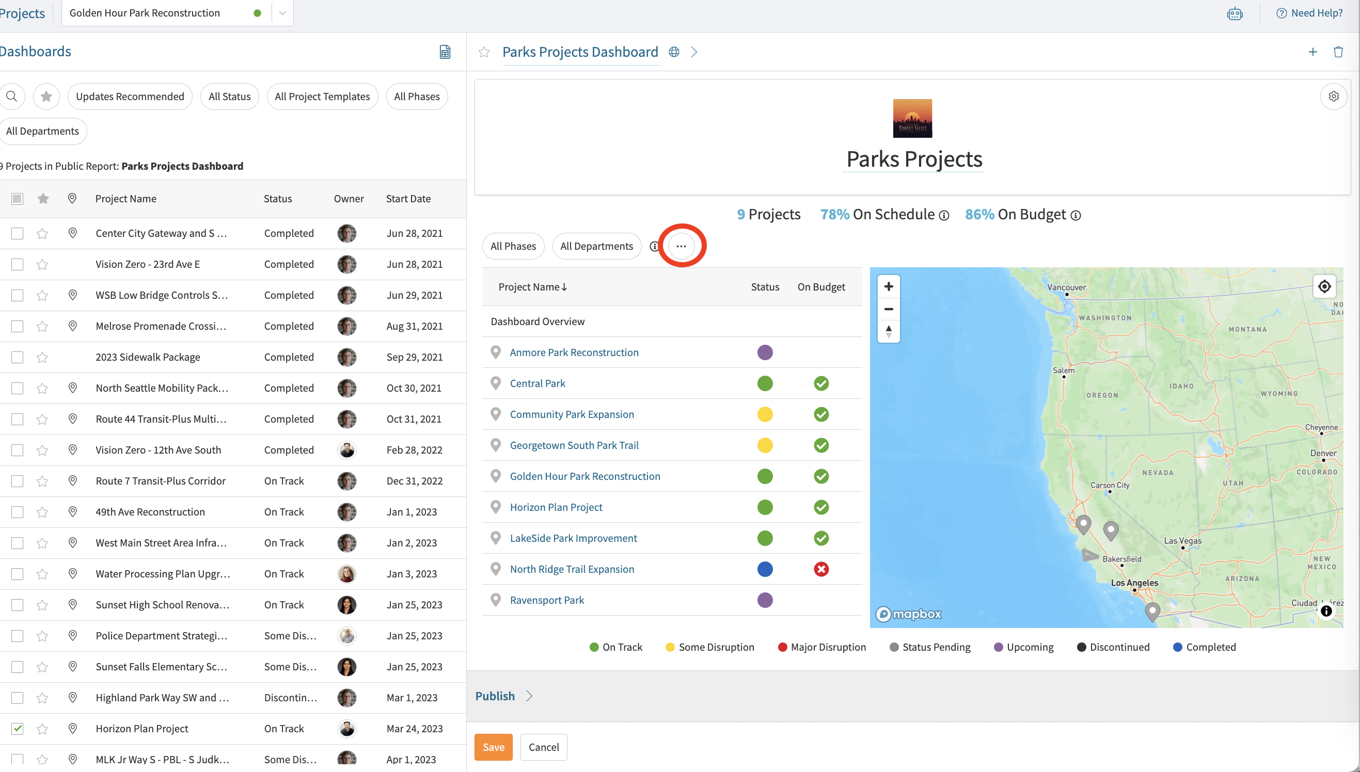The image size is (1360, 772).
Task: Expand the project selector dropdown arrow
Action: 282,13
